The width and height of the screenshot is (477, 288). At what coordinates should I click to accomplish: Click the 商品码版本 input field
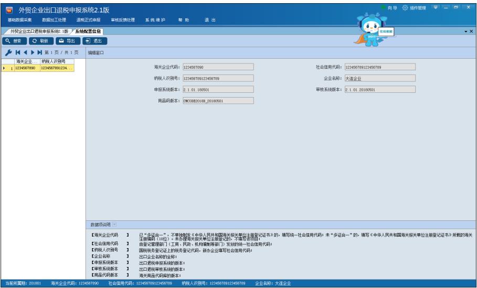click(x=217, y=101)
